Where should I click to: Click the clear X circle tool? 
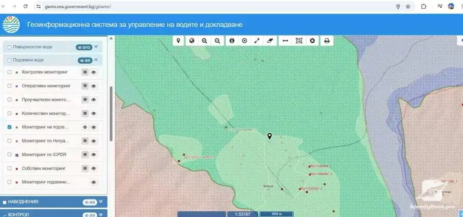tap(312, 41)
